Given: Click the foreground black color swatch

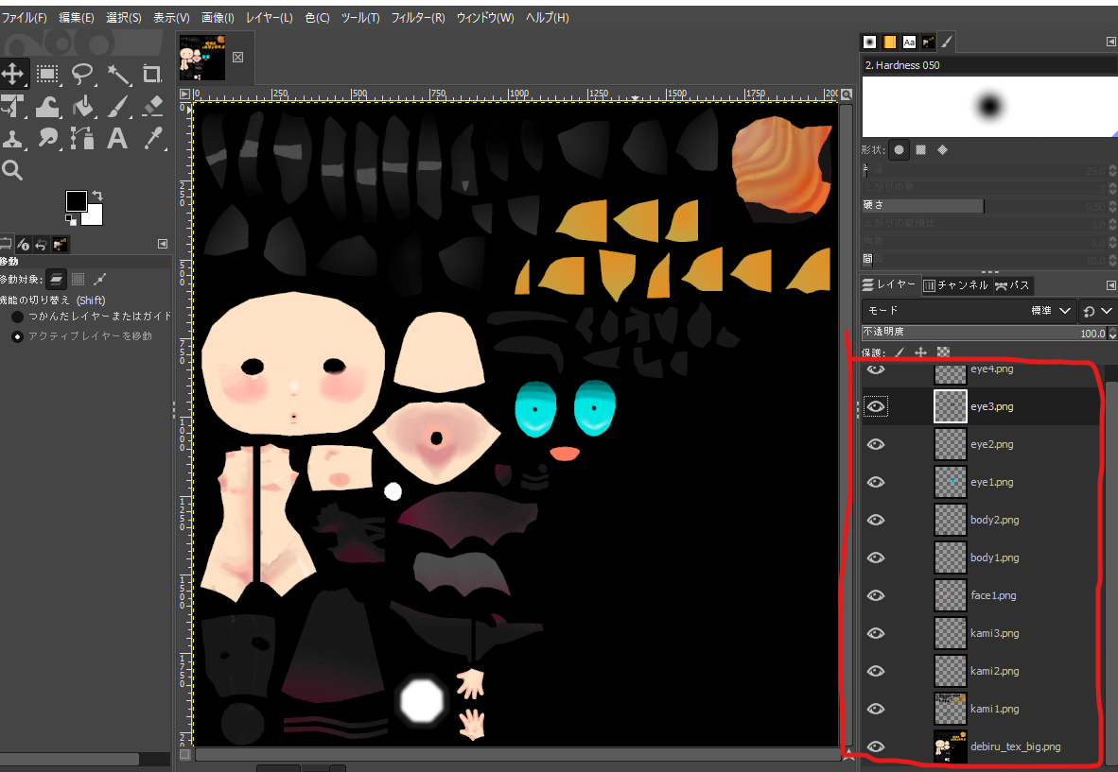Looking at the screenshot, I should coord(77,201).
